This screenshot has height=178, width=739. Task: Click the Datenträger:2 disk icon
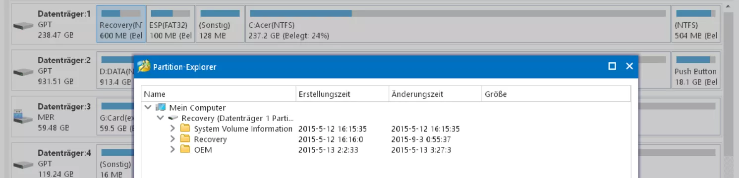[23, 72]
